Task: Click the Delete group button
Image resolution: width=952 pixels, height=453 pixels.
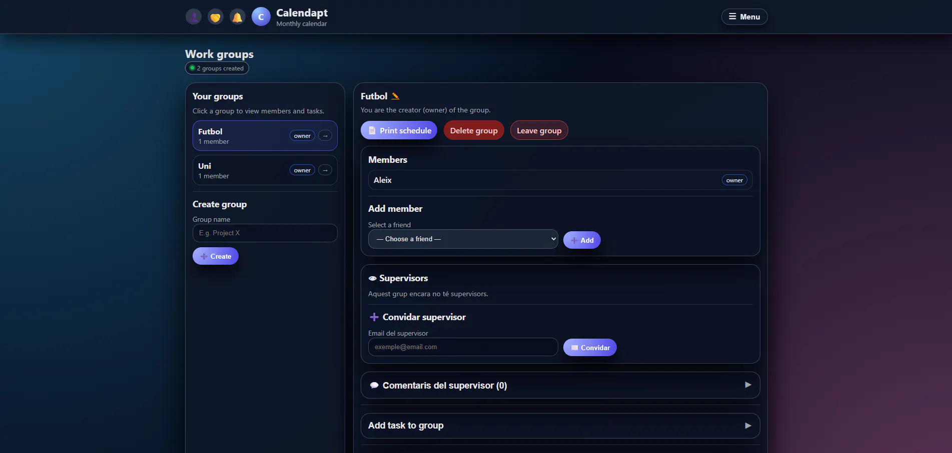Action: tap(474, 130)
